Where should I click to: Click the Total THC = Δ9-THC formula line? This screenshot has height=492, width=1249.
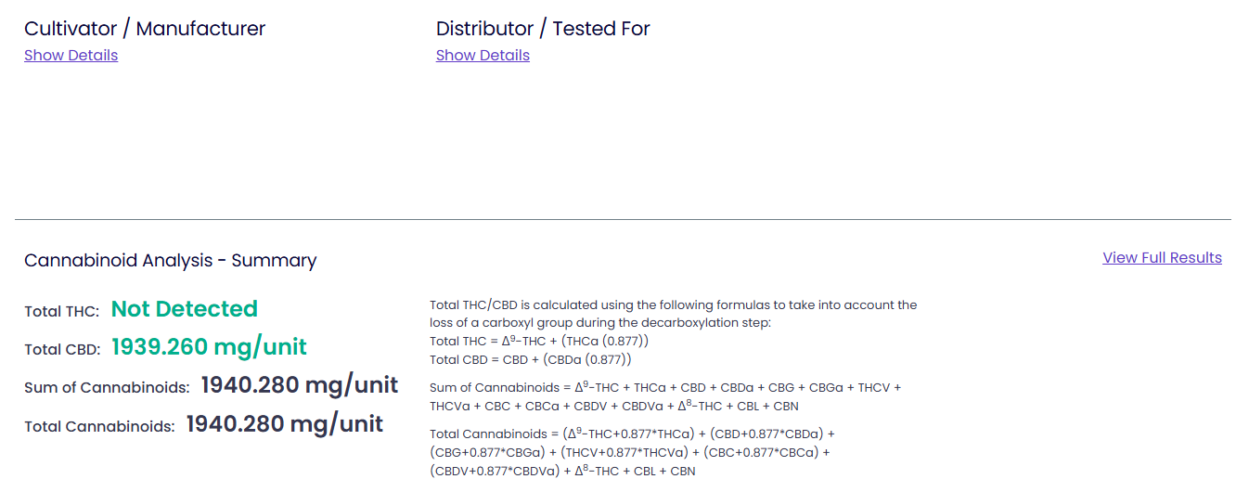539,341
